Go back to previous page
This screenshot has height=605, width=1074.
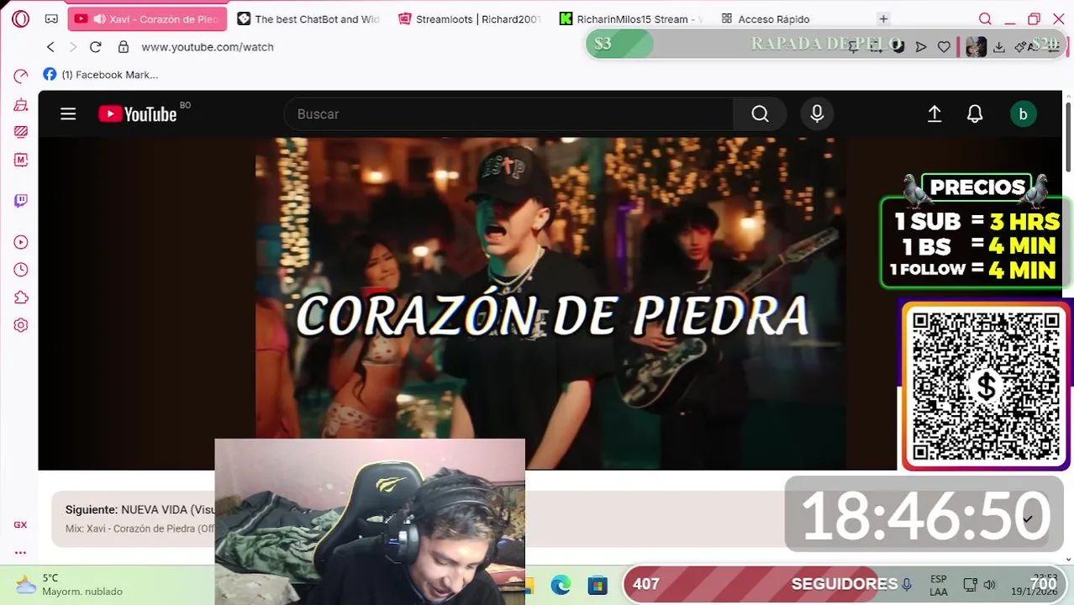(50, 47)
